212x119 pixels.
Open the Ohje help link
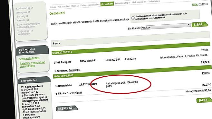[x=195, y=4]
